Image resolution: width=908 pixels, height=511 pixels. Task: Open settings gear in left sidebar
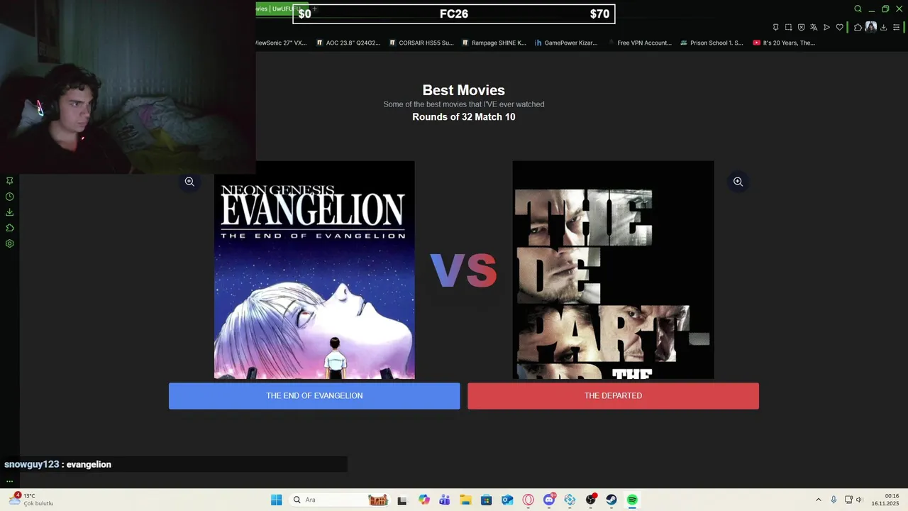tap(10, 243)
